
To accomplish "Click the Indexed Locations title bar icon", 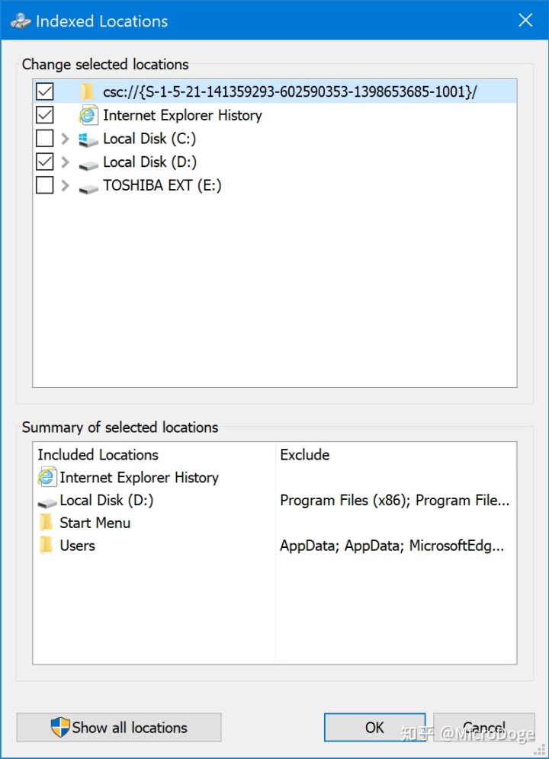I will pyautogui.click(x=21, y=21).
